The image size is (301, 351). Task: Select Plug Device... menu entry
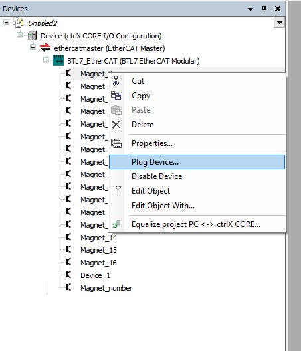tap(197, 162)
